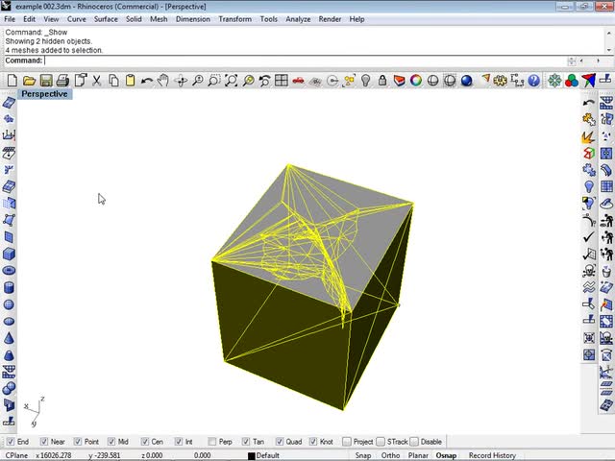Toggle the Point osnap checkbox
Image resolution: width=615 pixels, height=461 pixels.
(x=78, y=442)
